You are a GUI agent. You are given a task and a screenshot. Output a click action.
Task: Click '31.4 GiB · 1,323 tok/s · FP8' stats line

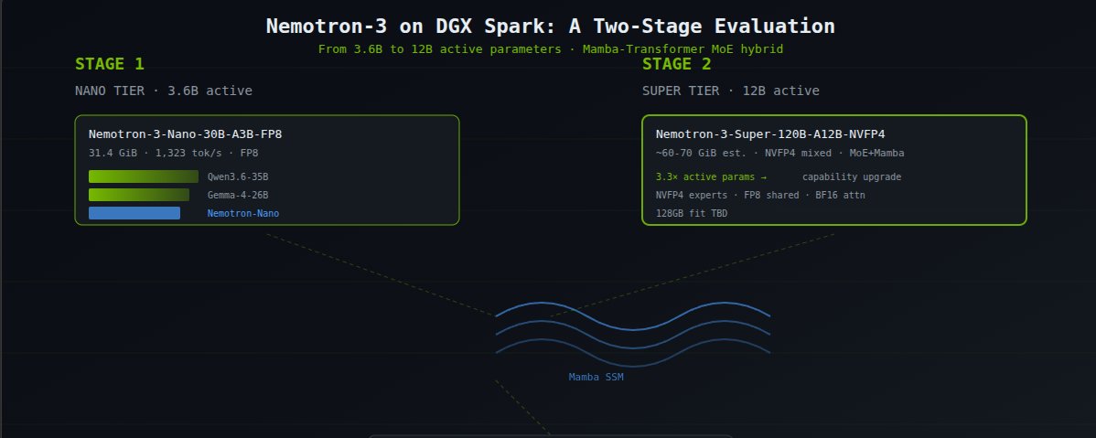coord(173,153)
